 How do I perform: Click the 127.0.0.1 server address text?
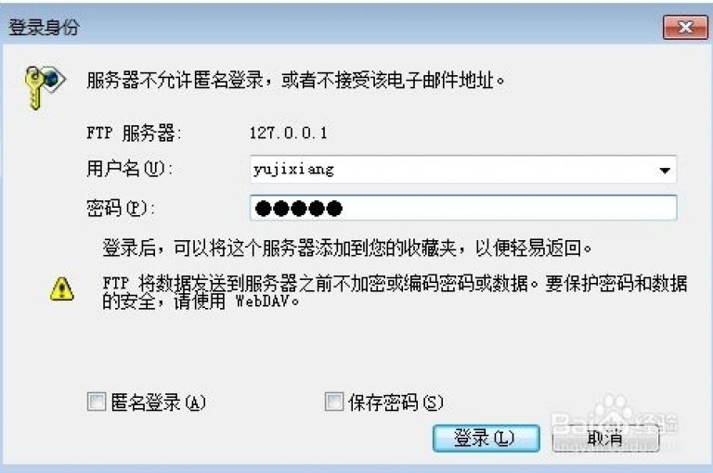pos(289,134)
